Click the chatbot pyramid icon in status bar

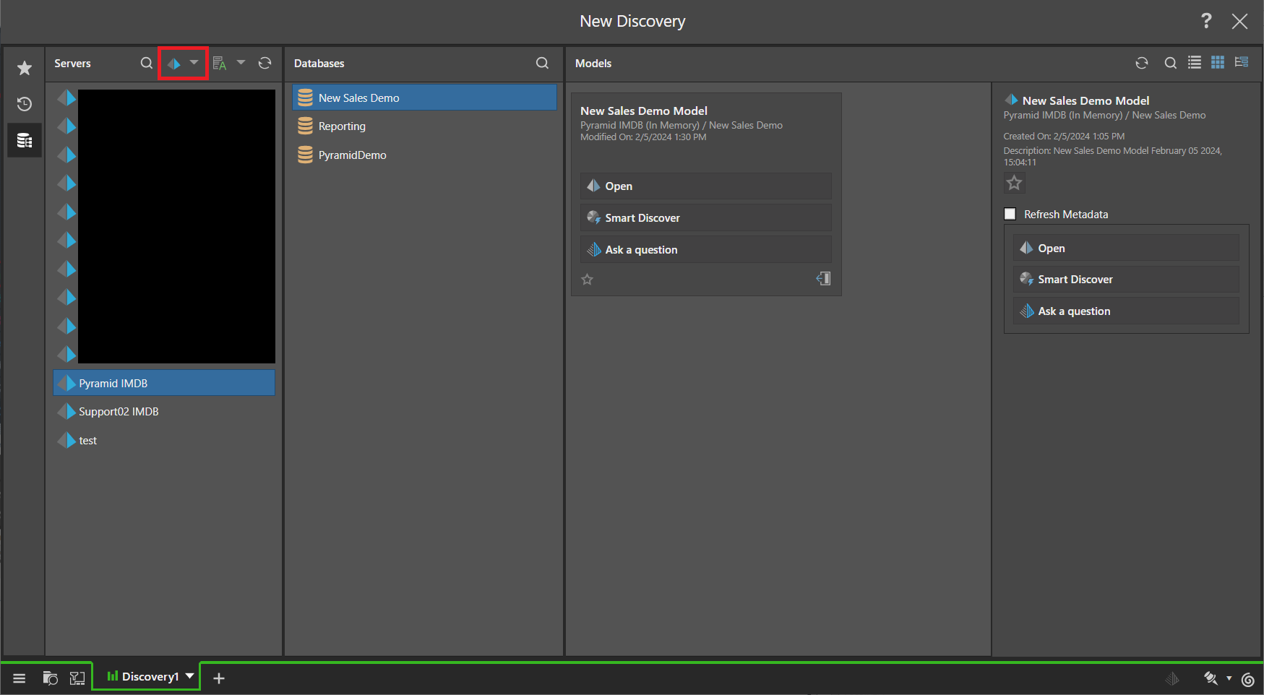click(1172, 678)
